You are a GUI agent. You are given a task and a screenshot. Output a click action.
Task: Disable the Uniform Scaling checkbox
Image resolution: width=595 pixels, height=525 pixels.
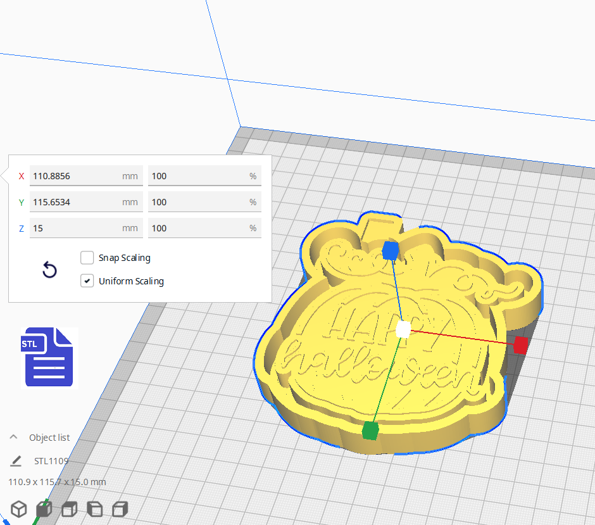(87, 281)
